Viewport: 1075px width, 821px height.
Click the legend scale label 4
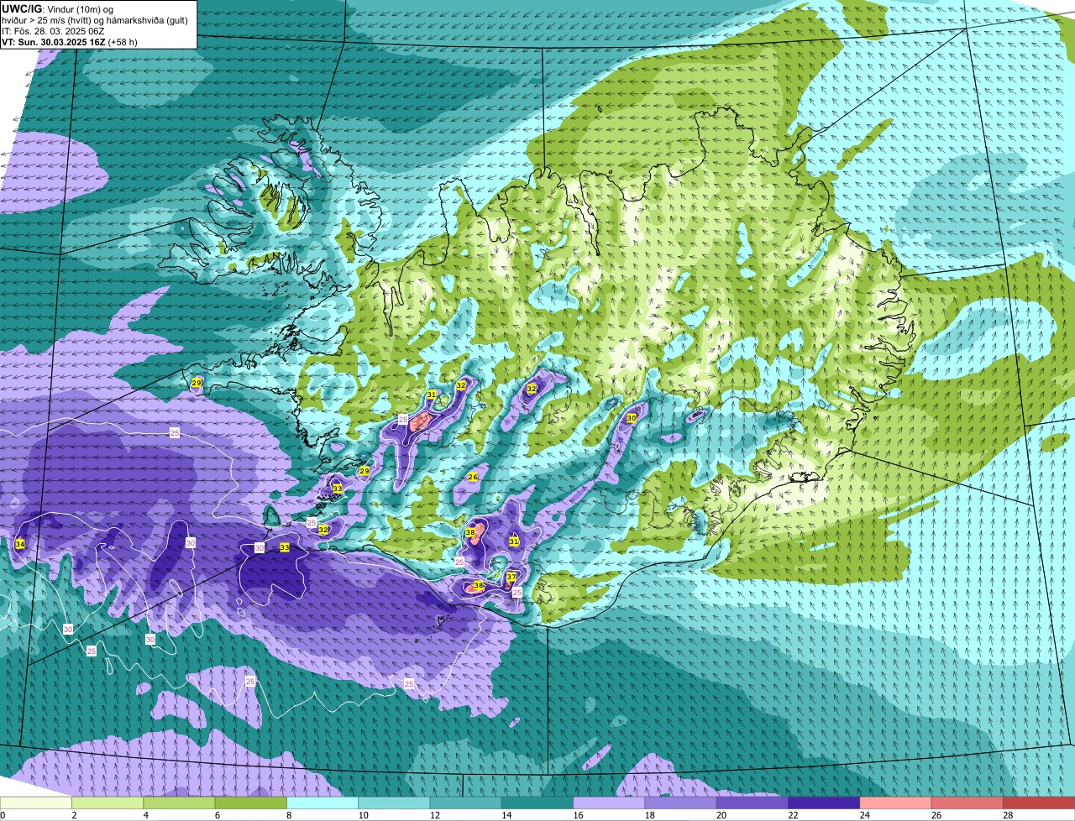point(145,815)
